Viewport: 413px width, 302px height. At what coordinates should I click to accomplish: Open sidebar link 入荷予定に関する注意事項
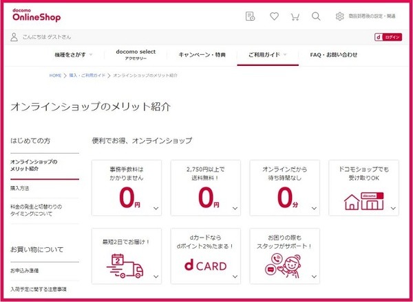click(x=39, y=290)
